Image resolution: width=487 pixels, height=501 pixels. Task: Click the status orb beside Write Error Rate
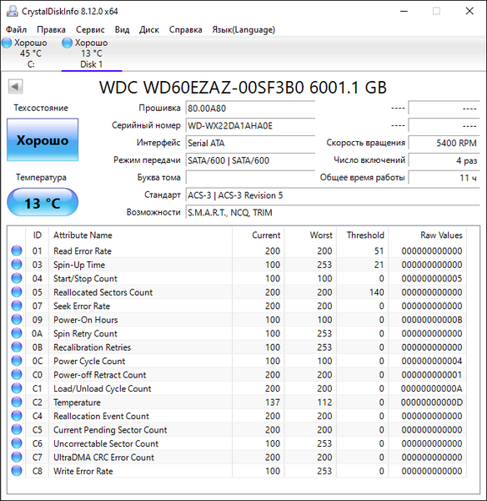[17, 471]
